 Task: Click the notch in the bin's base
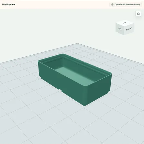61,90
